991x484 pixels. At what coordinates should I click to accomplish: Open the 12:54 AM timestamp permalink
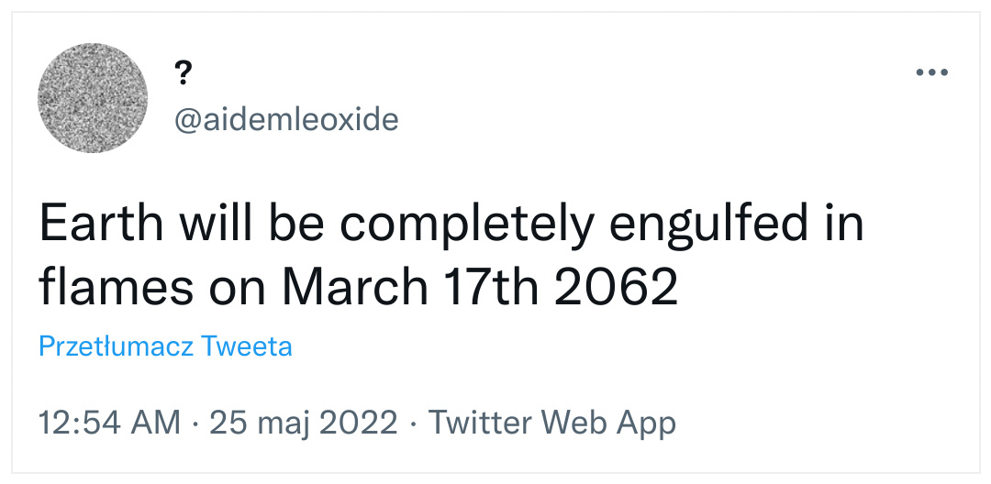point(109,423)
